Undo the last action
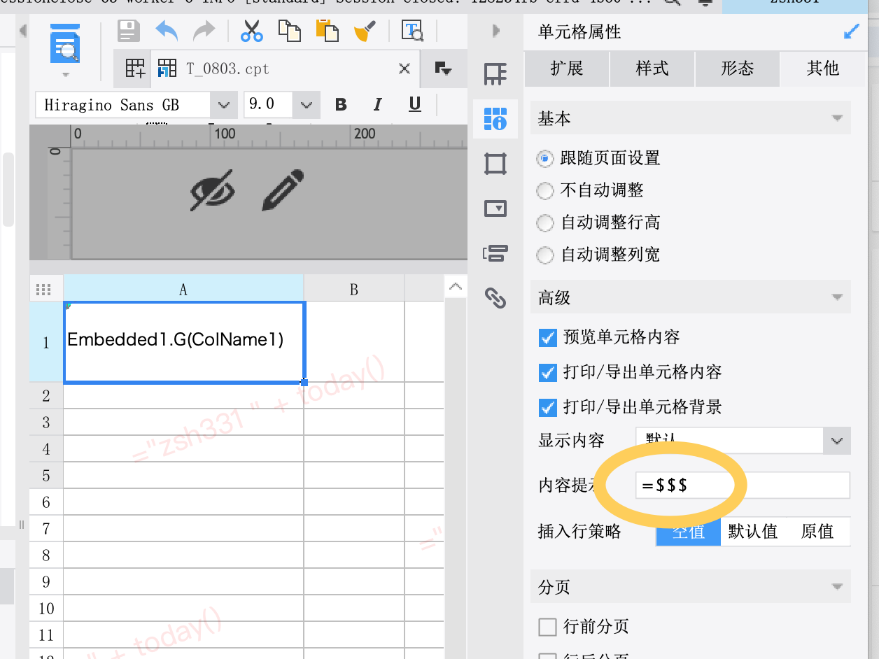Screen dimensions: 879x659 pyautogui.click(x=167, y=31)
